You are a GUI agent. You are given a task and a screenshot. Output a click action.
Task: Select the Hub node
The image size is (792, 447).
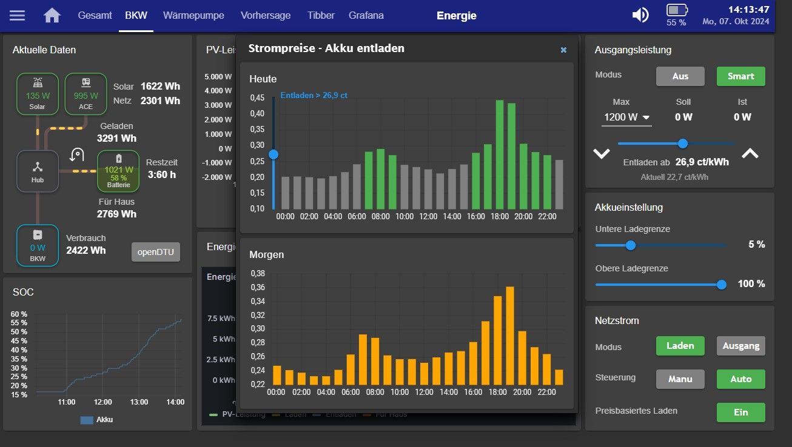click(38, 171)
